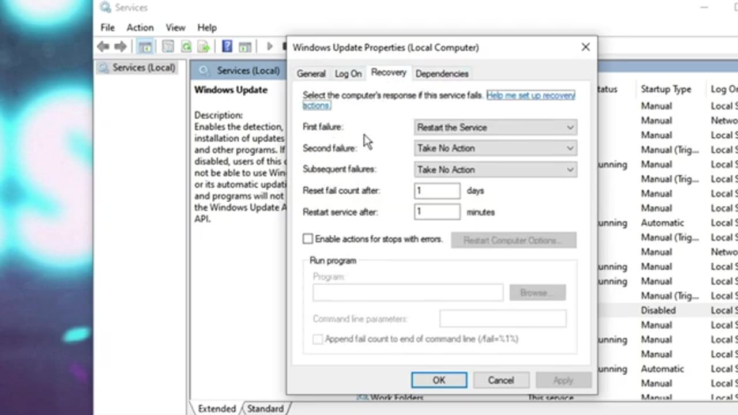Toggle Show/Hide Console Tree toolbar icon
The width and height of the screenshot is (738, 415).
click(x=145, y=47)
